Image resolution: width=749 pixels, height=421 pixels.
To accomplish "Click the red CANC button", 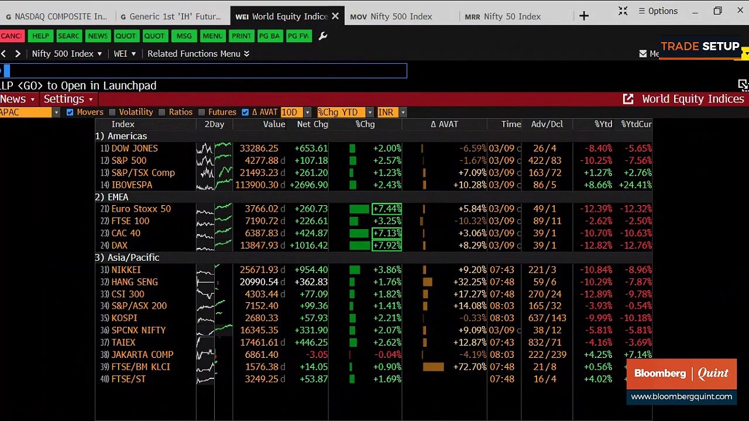I will click(x=11, y=36).
